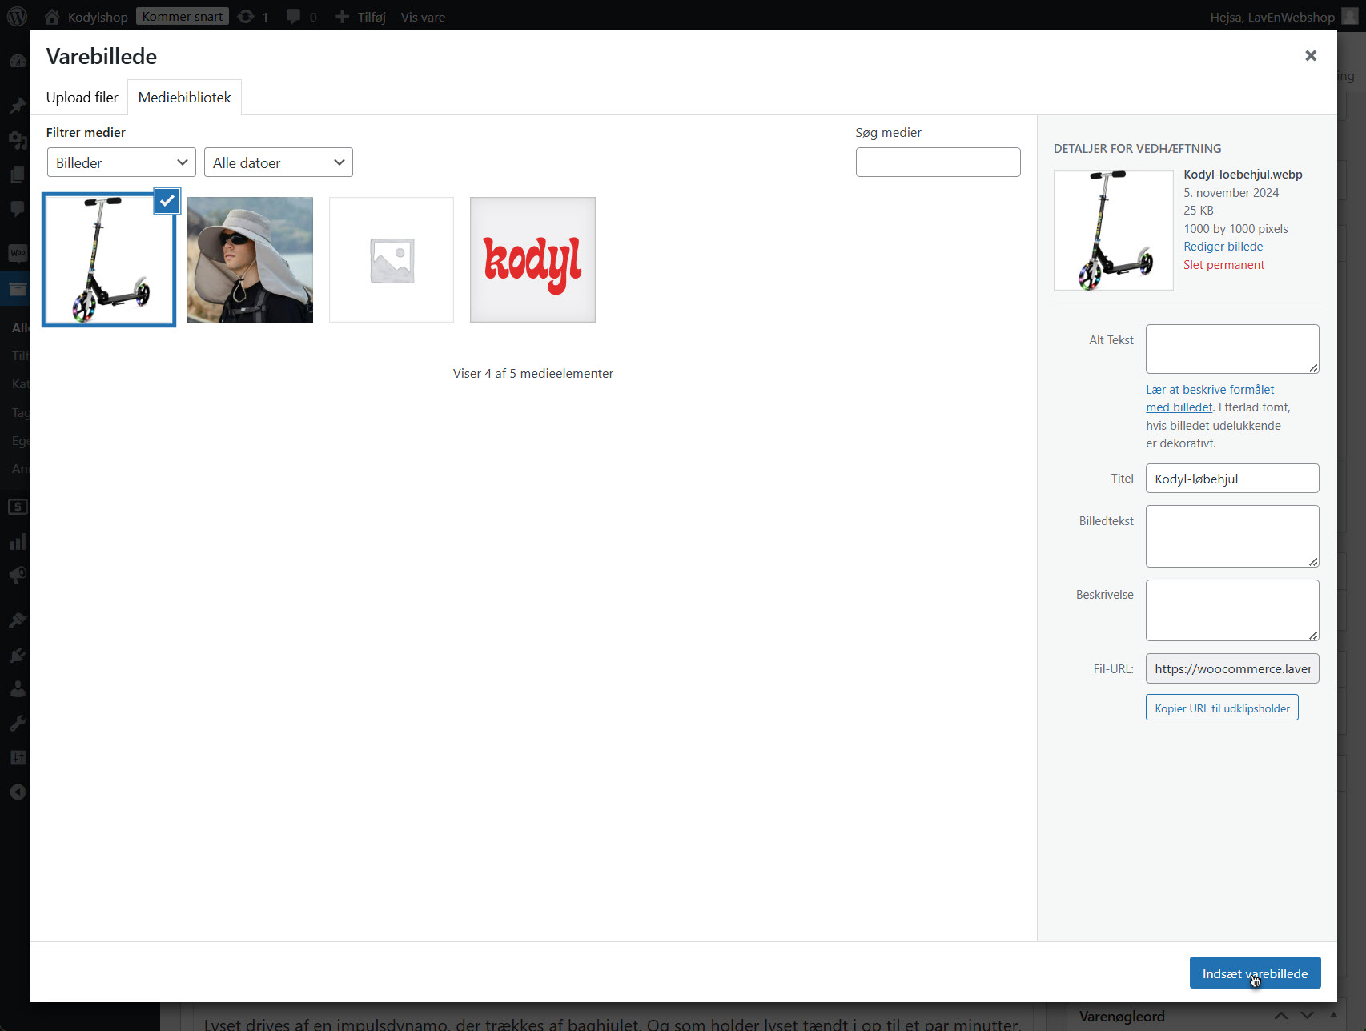Click the Indsæt varebillede button

pos(1255,973)
